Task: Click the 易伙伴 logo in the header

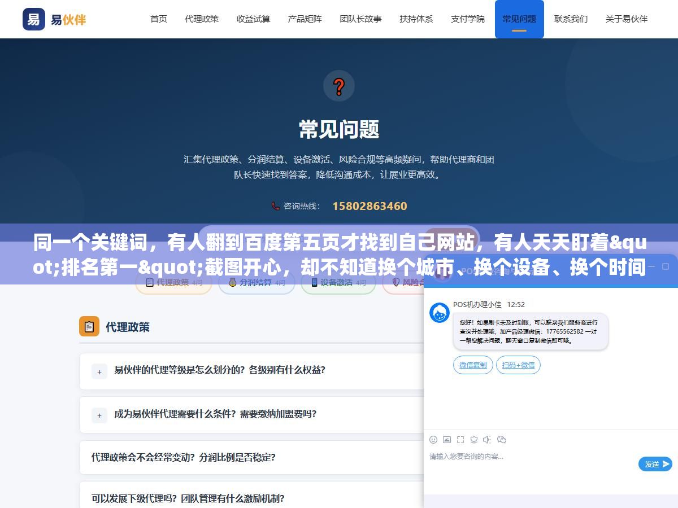Action: (55, 19)
